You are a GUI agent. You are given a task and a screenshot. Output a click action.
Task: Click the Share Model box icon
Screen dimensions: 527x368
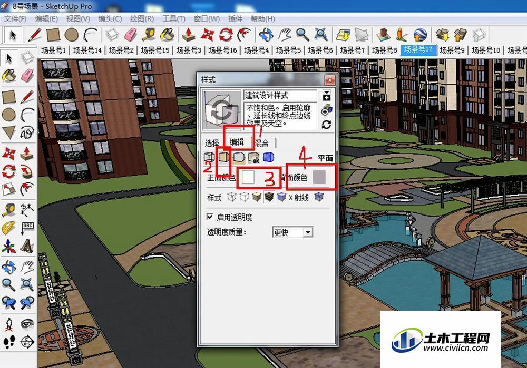460,35
